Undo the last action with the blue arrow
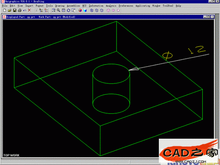Screen dimensions: 220x165 tap(25, 11)
